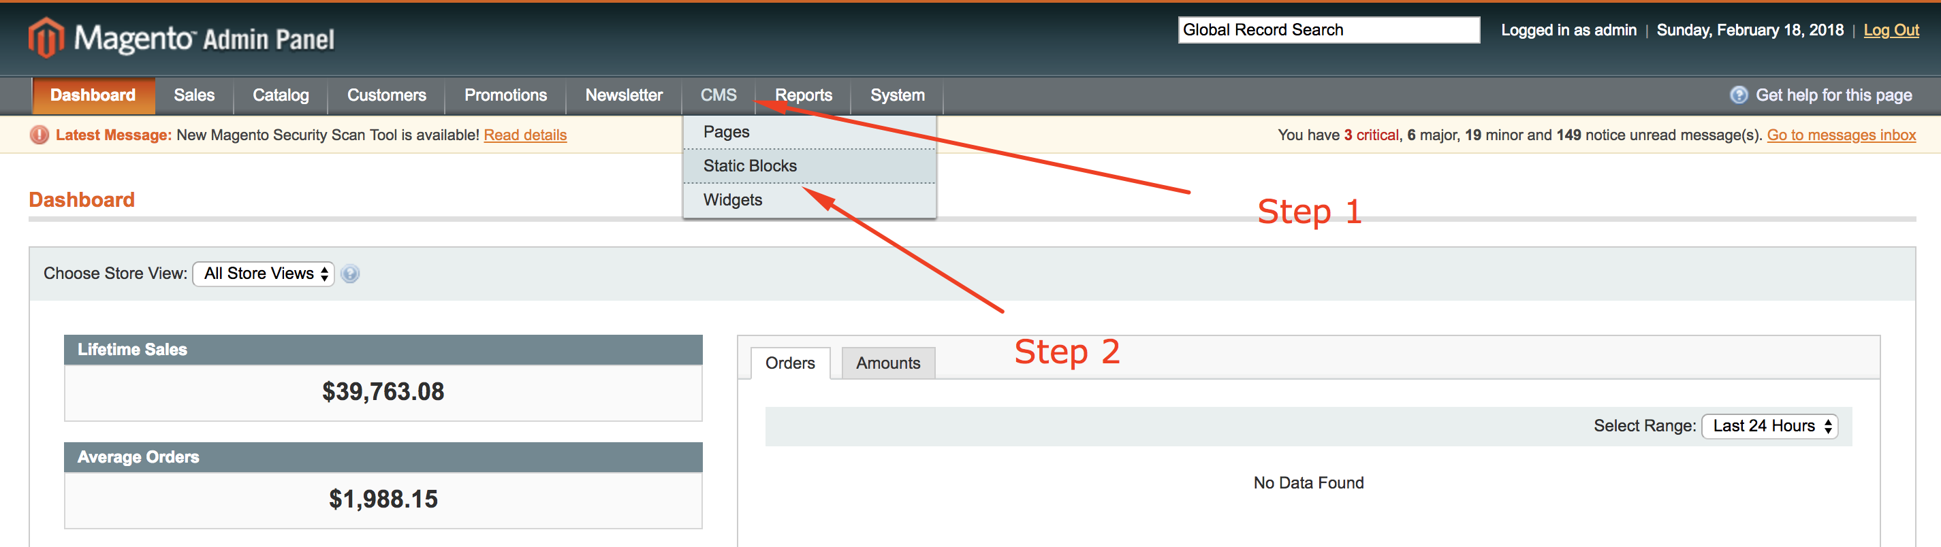Viewport: 1941px width, 547px height.
Task: Open the Catalog menu
Action: pos(281,95)
